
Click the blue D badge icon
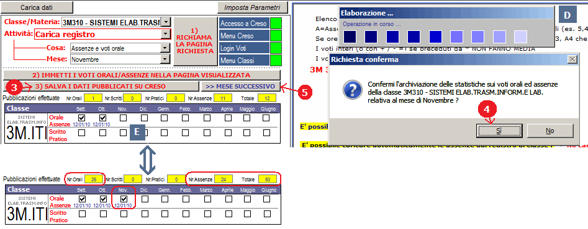(568, 15)
